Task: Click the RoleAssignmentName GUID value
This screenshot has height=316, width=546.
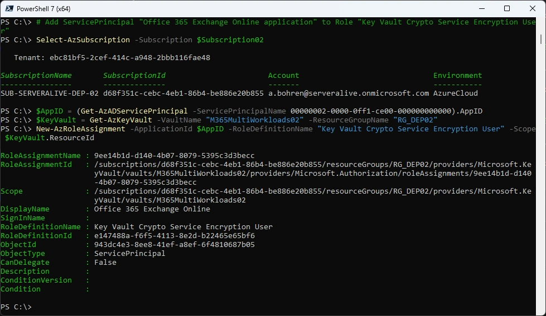Action: [174, 156]
